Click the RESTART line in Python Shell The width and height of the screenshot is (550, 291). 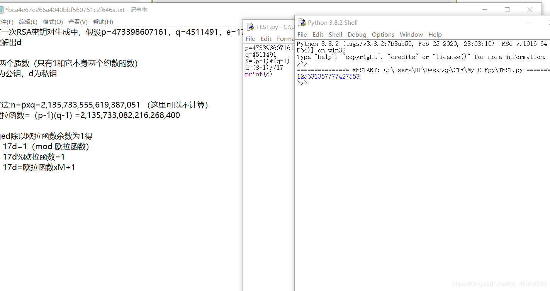coord(423,70)
